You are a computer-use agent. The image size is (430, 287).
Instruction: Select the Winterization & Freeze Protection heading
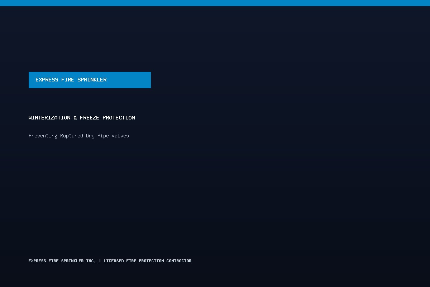(82, 118)
